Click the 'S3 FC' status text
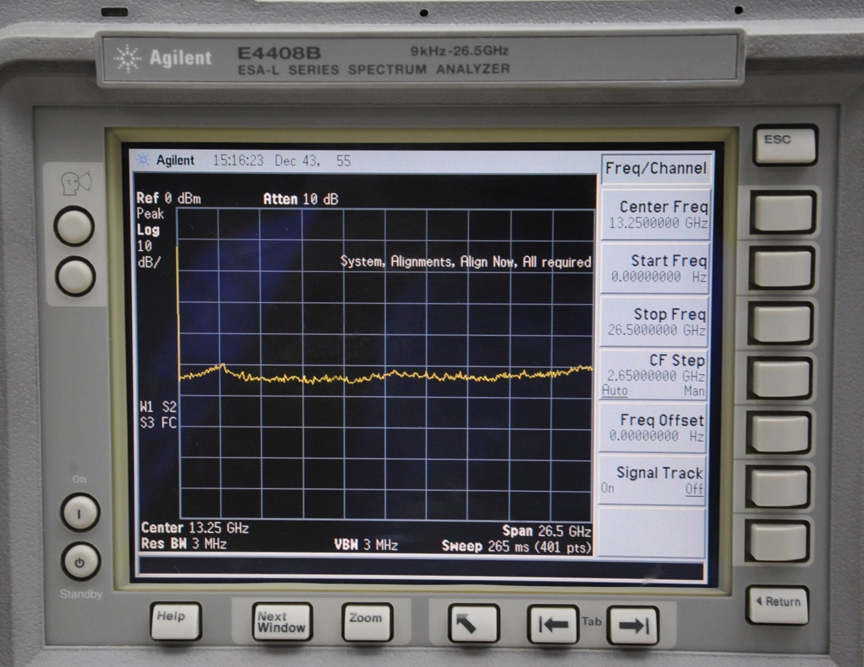Screen dimensions: 864x667 pos(158,423)
